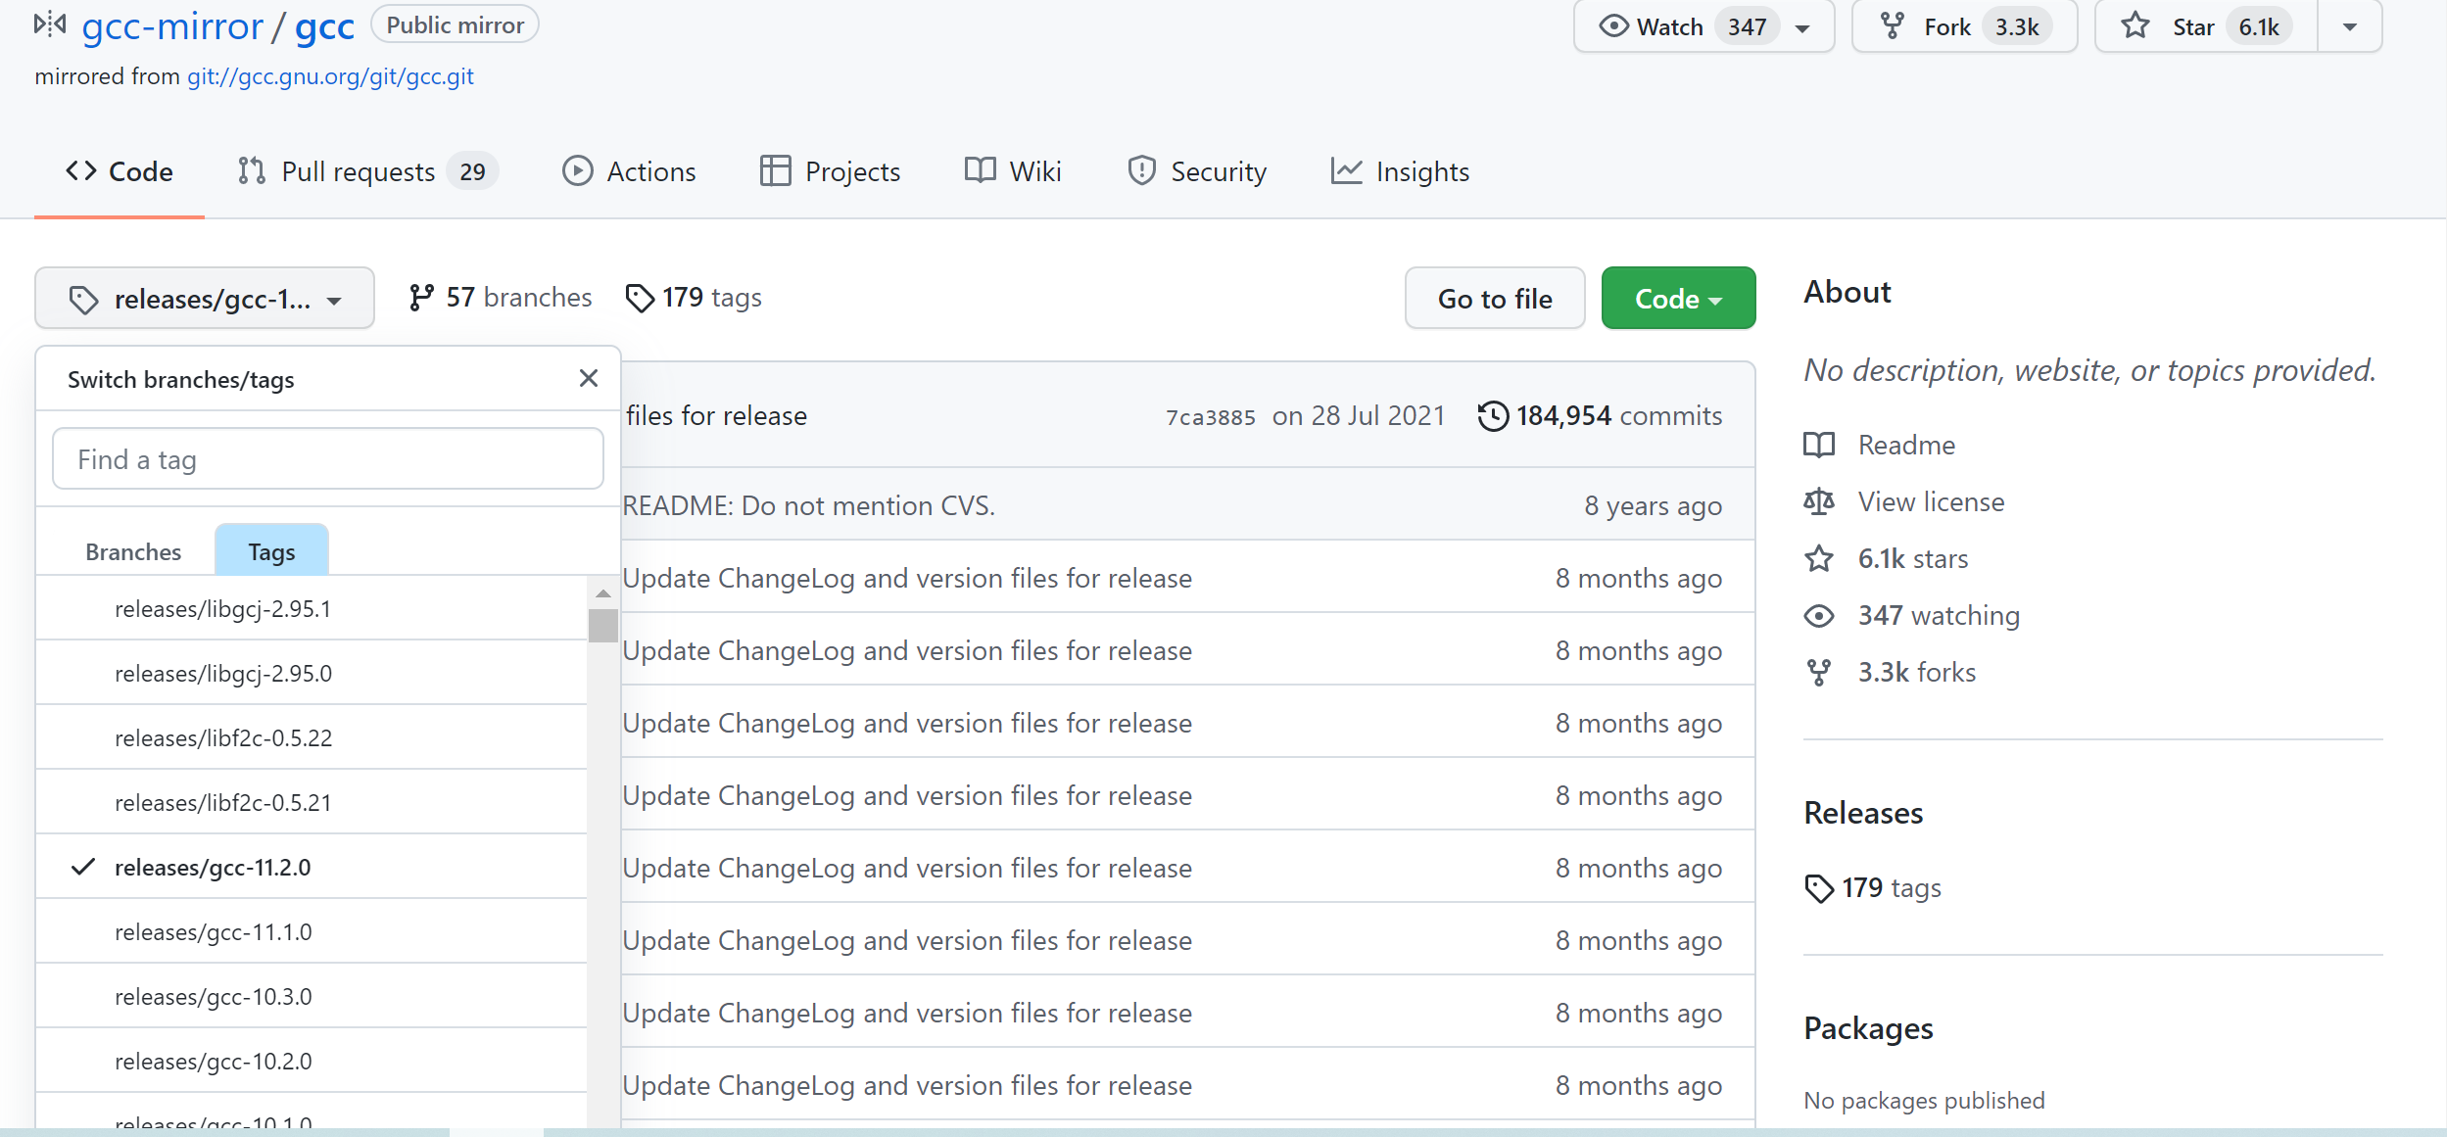Expand the Watch notifications dropdown

[1802, 27]
